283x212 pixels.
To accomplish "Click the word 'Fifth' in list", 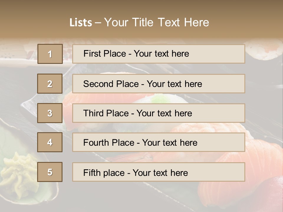I will (92, 173).
